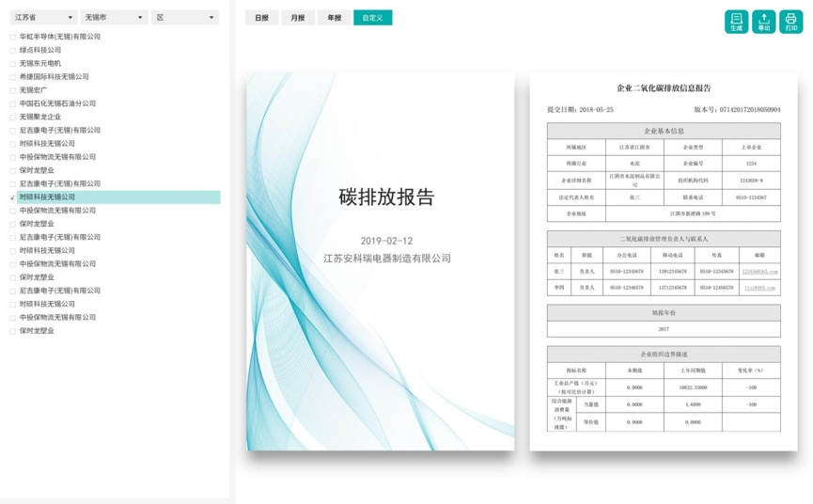Click the 企业二氧化碳排放信息报告 page preview
The height and width of the screenshot is (504, 813).
664,261
